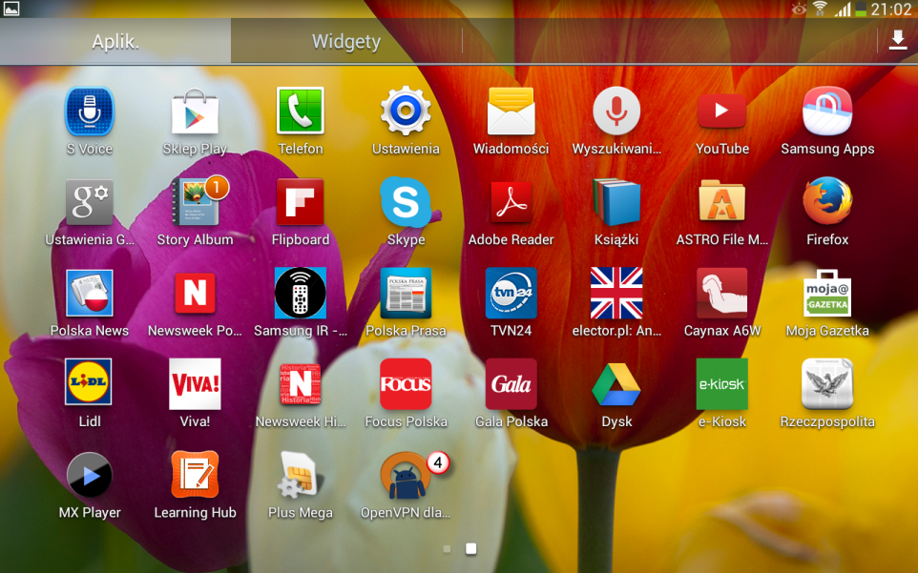Tap the downloaded apps arrow icon
Screen dimensions: 918x573
pyautogui.click(x=898, y=40)
